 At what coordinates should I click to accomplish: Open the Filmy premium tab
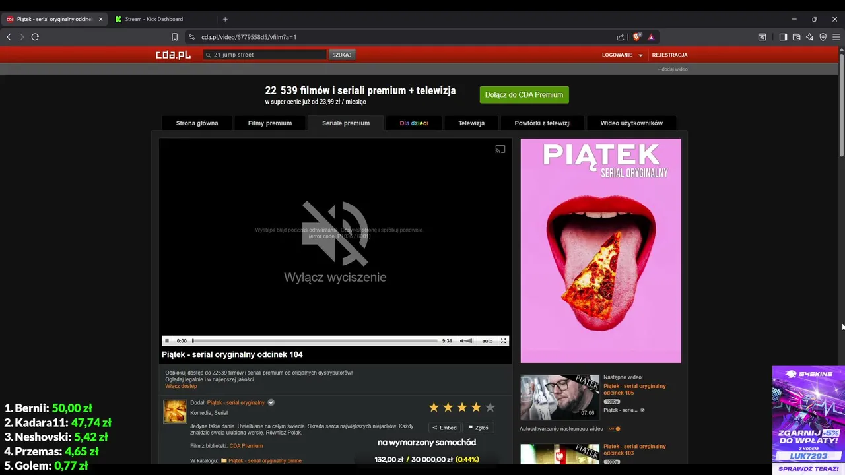(270, 123)
